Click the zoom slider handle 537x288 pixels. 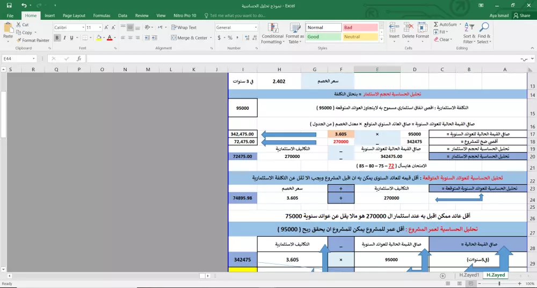coord(499,284)
